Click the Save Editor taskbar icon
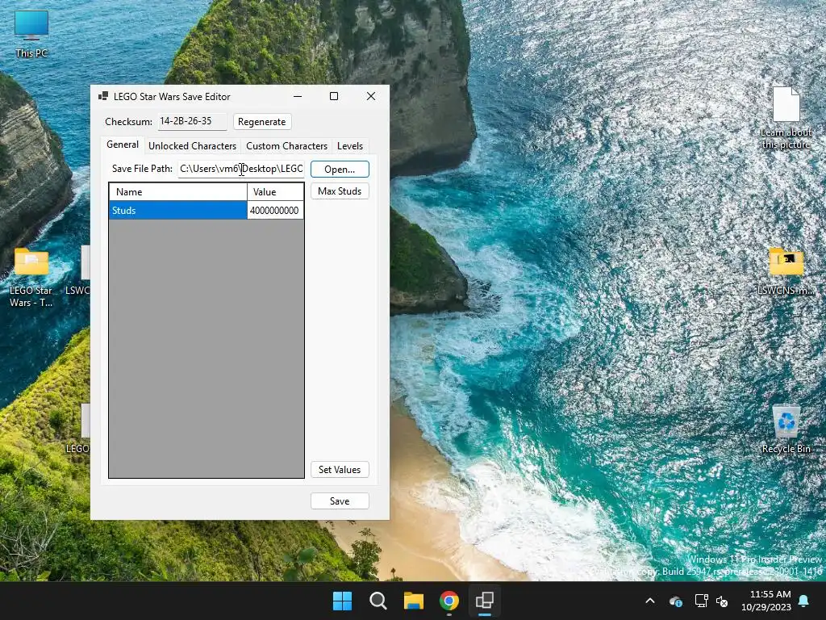Viewport: 826px width, 620px height. coord(485,601)
